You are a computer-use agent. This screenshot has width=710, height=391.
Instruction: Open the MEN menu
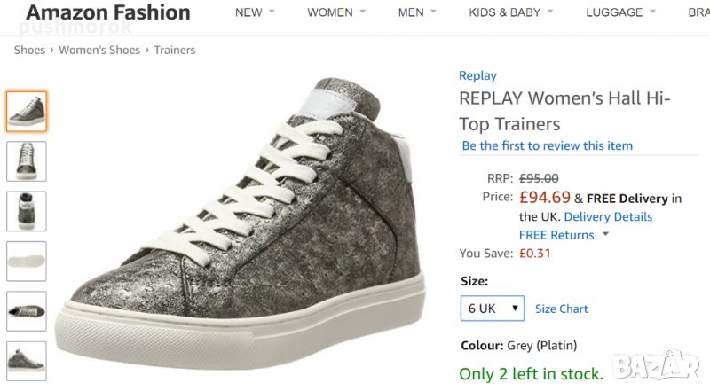tap(417, 12)
